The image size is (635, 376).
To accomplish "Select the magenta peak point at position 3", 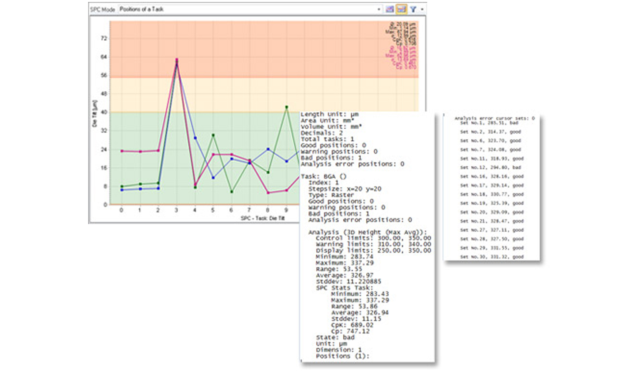I will click(x=177, y=60).
